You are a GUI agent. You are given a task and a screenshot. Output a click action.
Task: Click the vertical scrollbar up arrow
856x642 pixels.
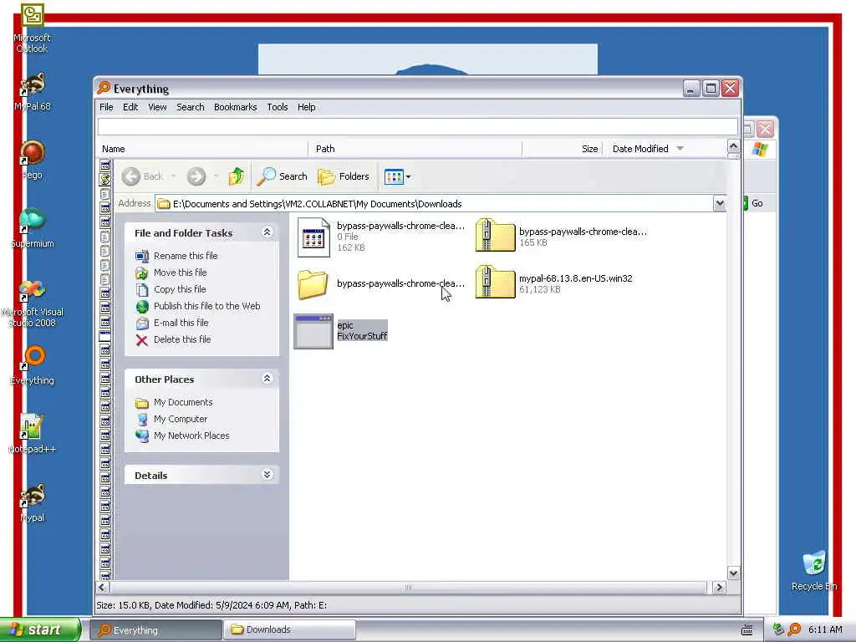pos(733,146)
